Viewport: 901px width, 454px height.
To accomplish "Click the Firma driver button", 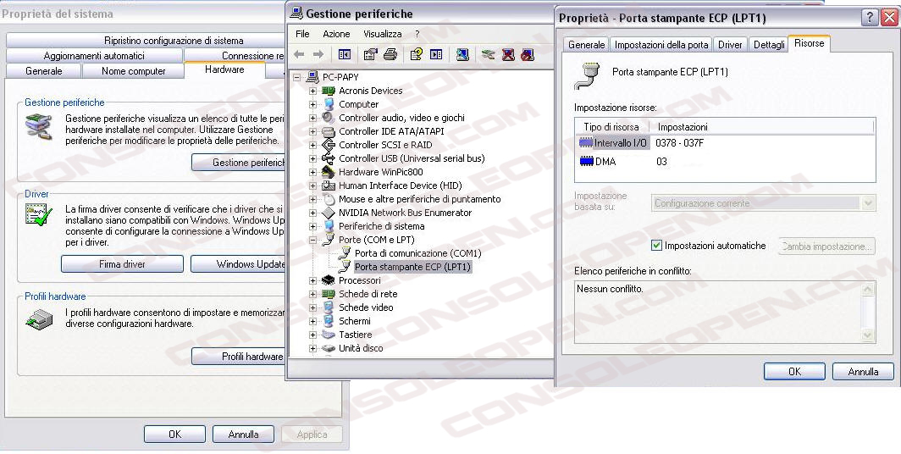I will click(122, 264).
